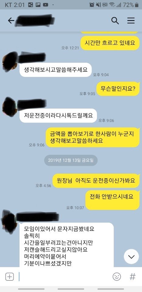Tap the '원장님 아직도 운전중이신가봐요' message

tap(96, 181)
